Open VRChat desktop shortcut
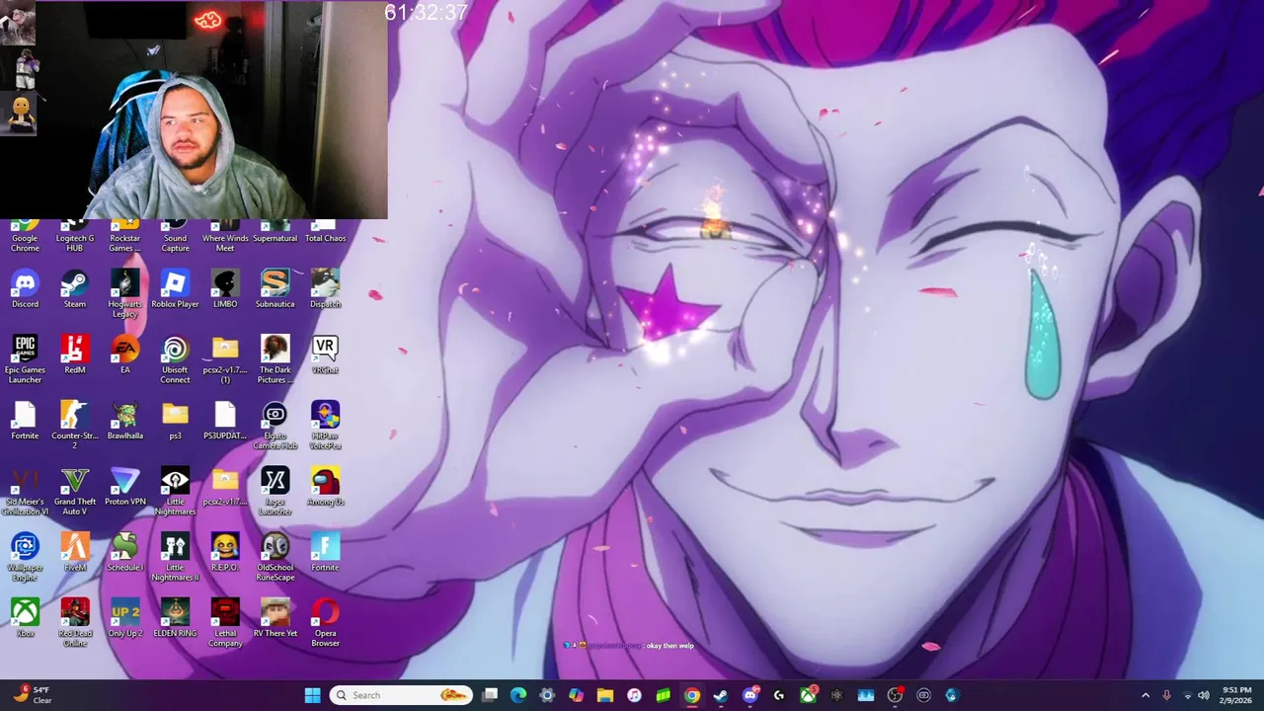 (x=325, y=355)
